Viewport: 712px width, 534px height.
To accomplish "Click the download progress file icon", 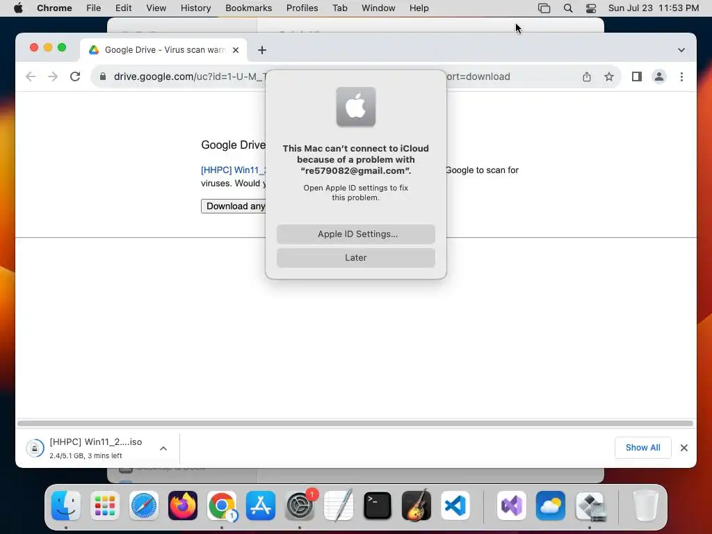I will coord(35,448).
